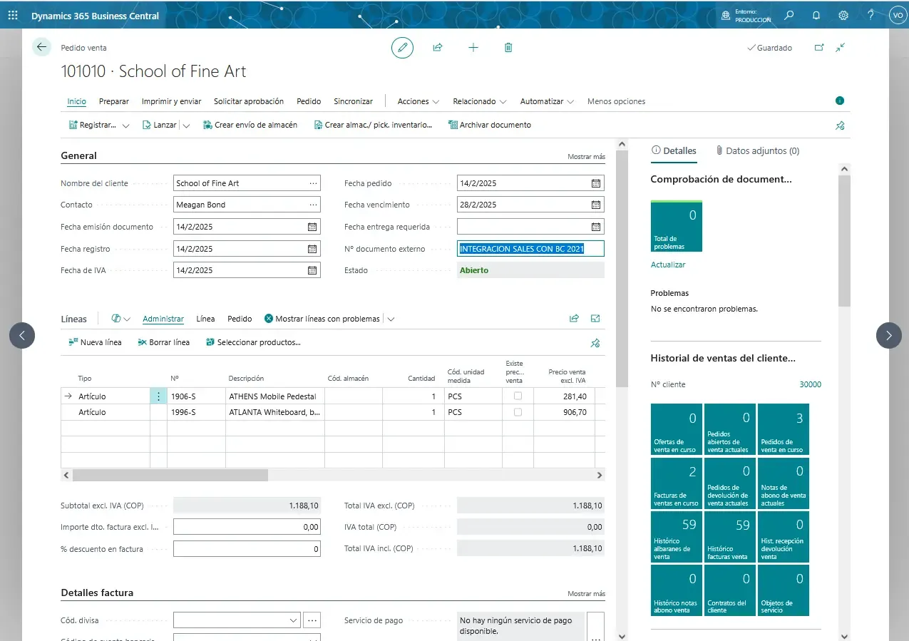The image size is (909, 641).
Task: Click the pencil edit icon
Action: pos(402,48)
